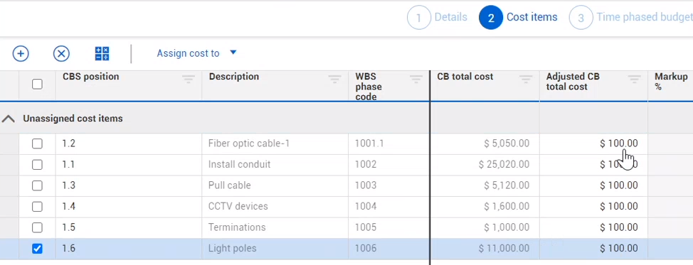This screenshot has width=693, height=265.
Task: Uncheck the Light poles row checkbox
Action: [x=37, y=249]
